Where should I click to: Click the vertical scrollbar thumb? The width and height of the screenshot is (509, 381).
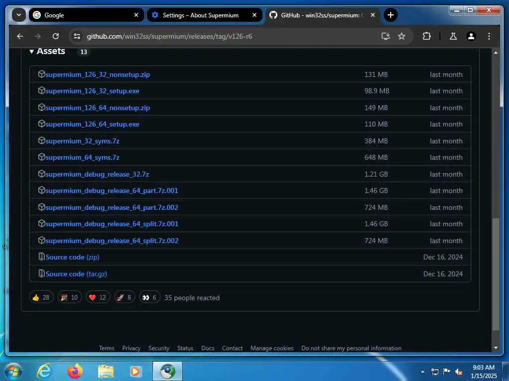(x=496, y=274)
